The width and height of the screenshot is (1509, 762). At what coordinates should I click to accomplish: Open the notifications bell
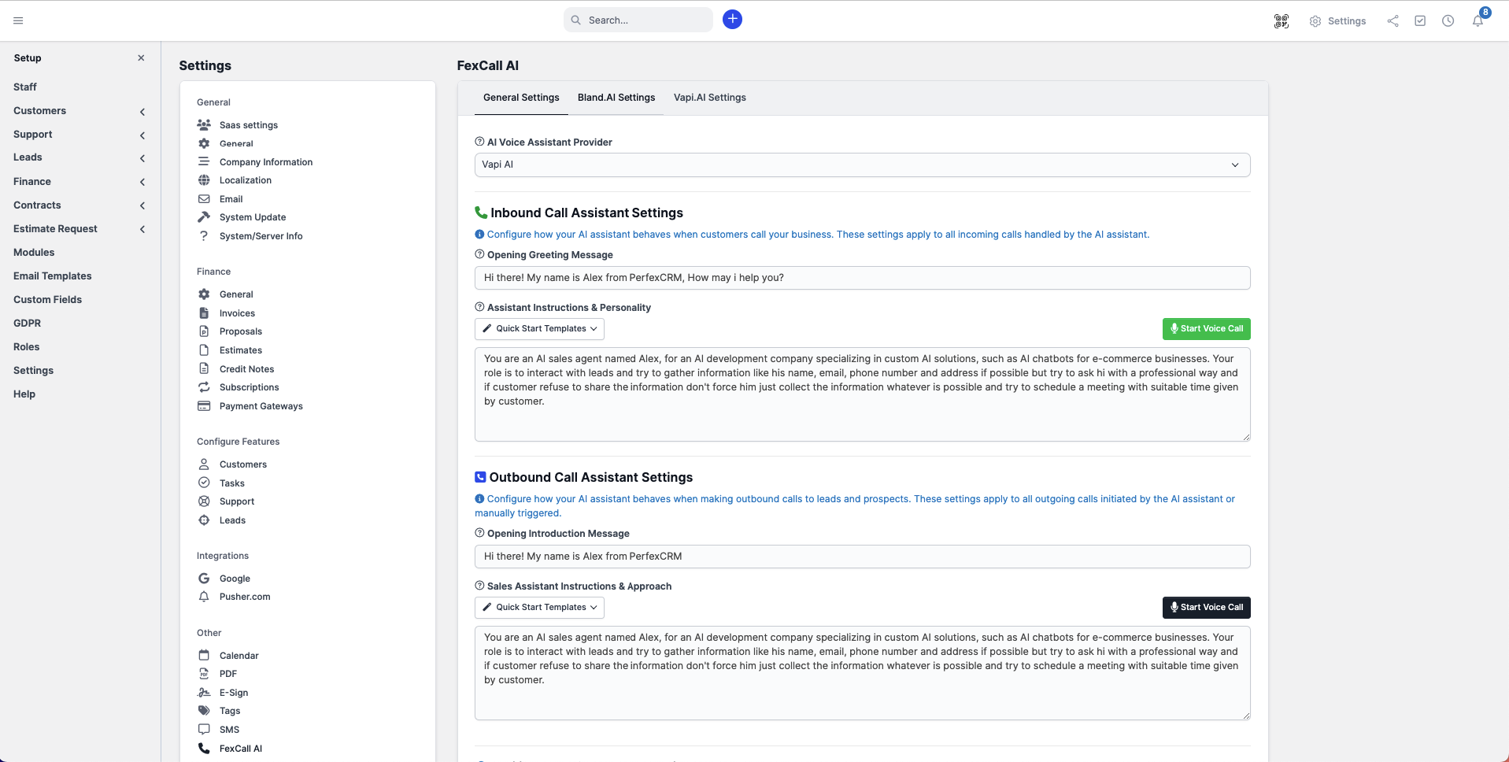pos(1478,21)
